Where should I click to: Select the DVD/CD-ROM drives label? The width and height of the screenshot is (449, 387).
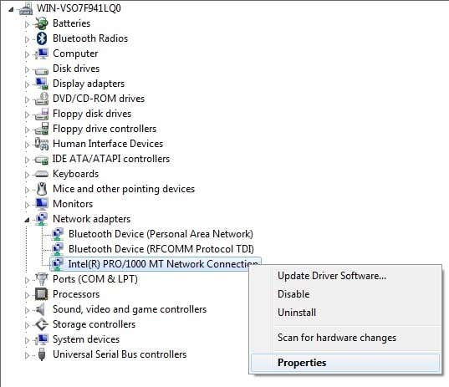(x=99, y=99)
